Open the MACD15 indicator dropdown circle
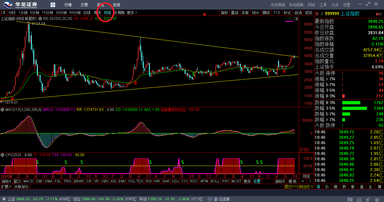Image resolution: width=384 pixels, height=202 pixels. (3, 110)
